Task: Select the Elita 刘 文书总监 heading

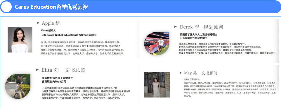Action: click(x=63, y=70)
